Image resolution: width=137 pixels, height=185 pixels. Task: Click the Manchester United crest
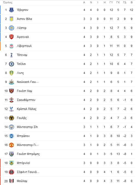[11, 145]
